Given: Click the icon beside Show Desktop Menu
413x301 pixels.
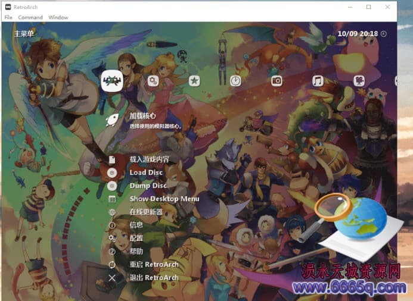Looking at the screenshot, I should click(x=112, y=199).
